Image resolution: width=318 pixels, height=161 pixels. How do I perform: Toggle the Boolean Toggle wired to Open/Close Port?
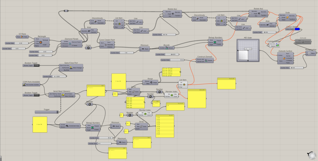(36, 66)
